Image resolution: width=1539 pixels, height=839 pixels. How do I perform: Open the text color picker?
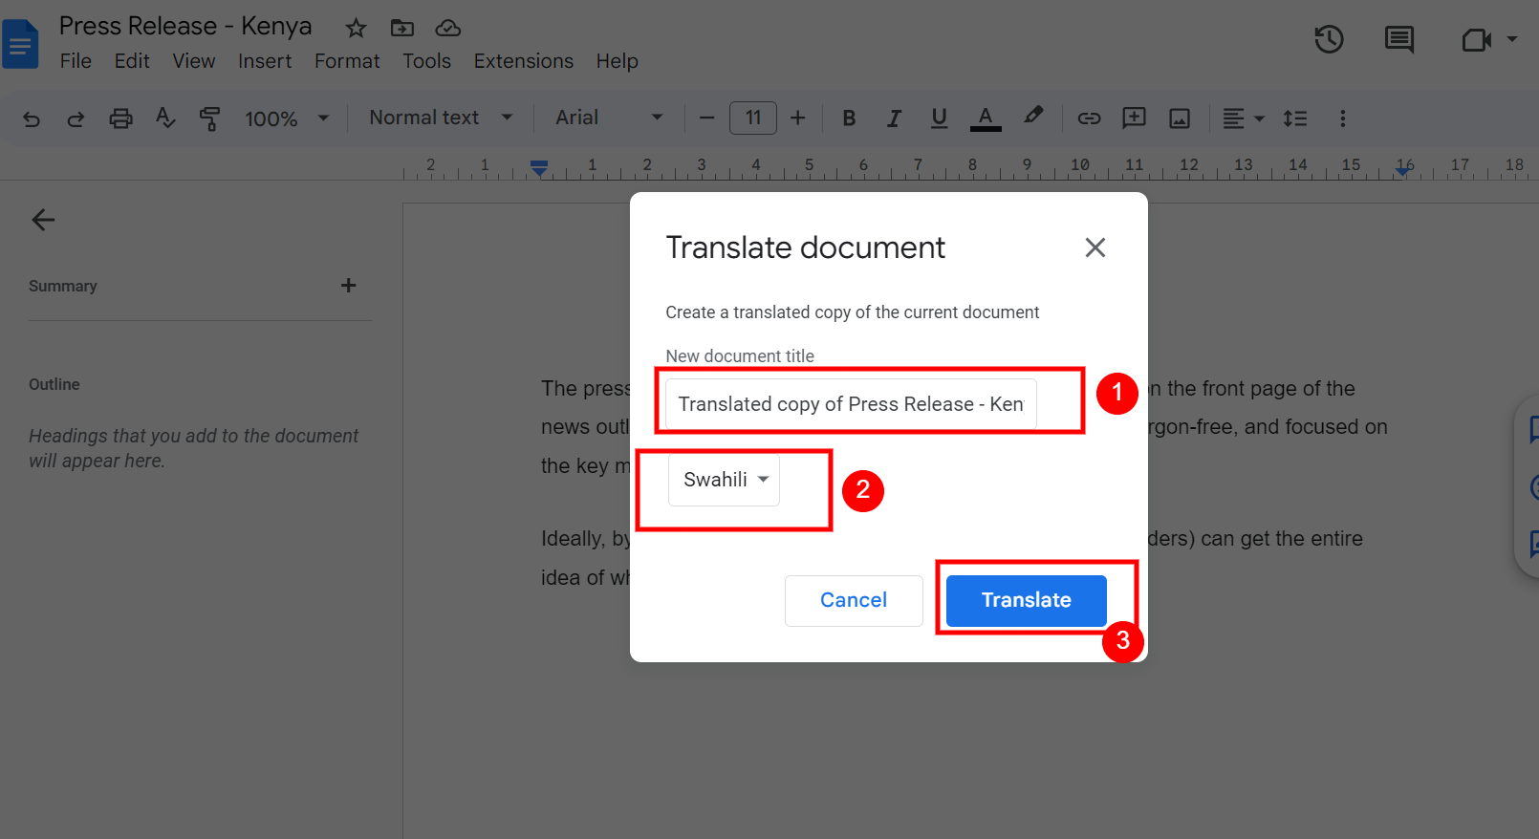point(986,118)
